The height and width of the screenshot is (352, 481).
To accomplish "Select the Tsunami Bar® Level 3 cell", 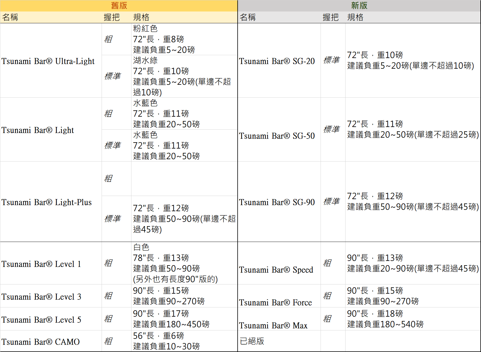I will [x=51, y=296].
